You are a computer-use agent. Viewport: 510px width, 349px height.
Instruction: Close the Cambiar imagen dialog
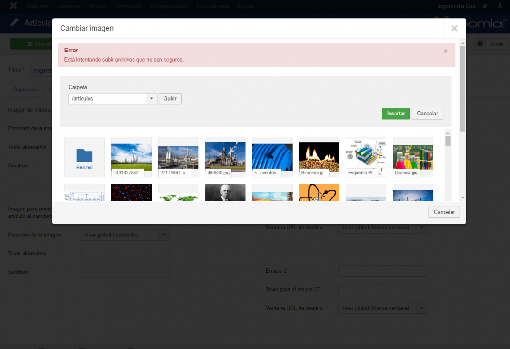coord(454,28)
